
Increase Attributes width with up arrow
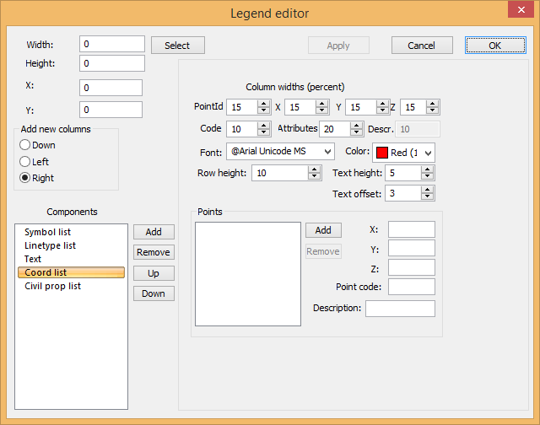355,126
